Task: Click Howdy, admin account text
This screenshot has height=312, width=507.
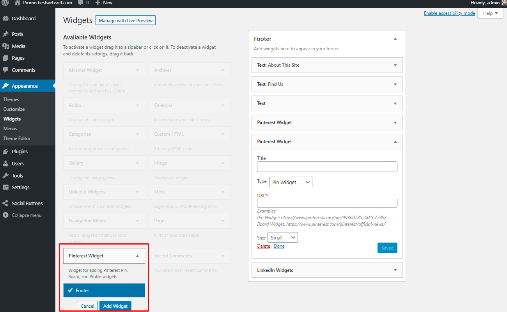Action: point(485,3)
